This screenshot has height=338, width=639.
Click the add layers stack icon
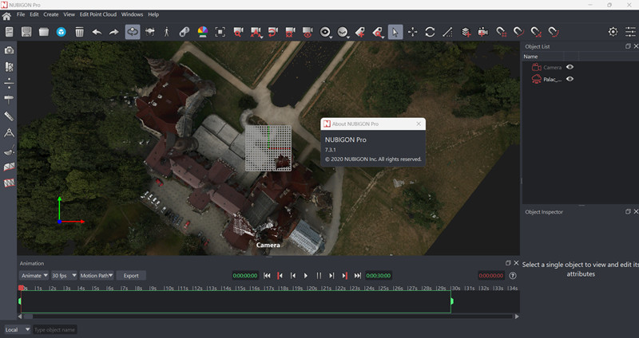pos(466,32)
